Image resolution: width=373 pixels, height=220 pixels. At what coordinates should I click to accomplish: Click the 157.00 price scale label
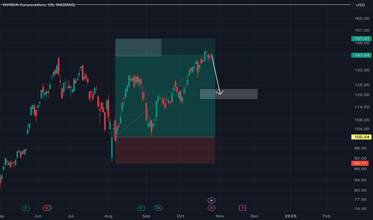pos(361,30)
